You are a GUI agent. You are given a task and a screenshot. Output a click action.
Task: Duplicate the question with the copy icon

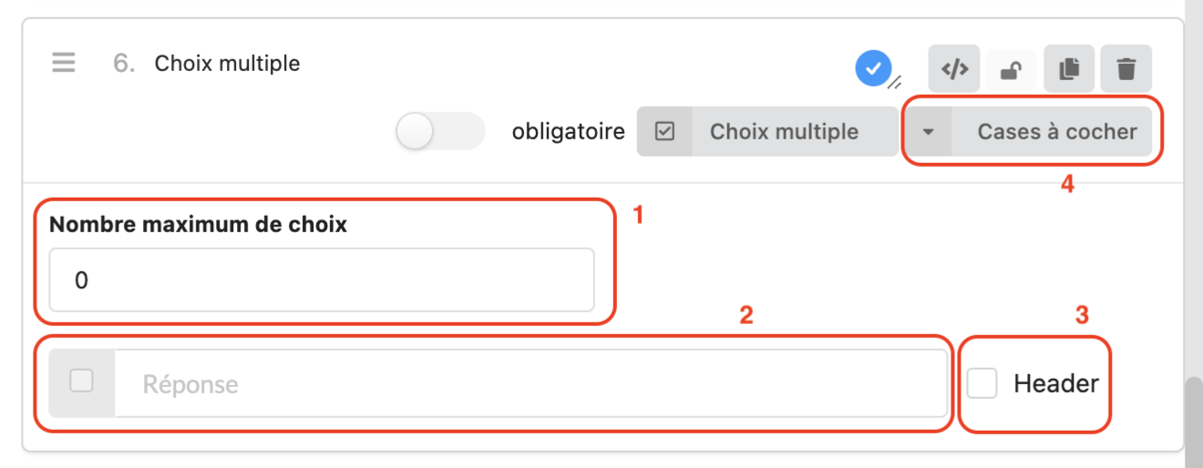1069,68
